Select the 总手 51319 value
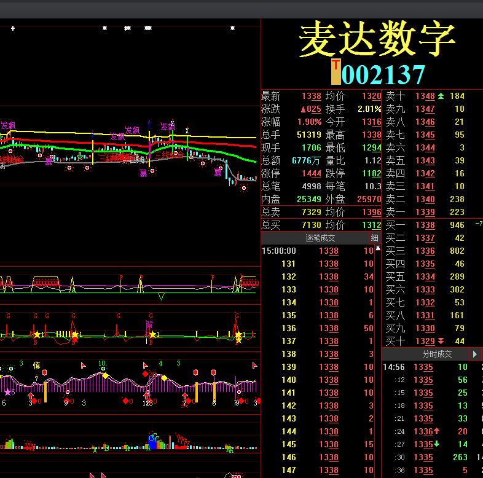 point(309,135)
